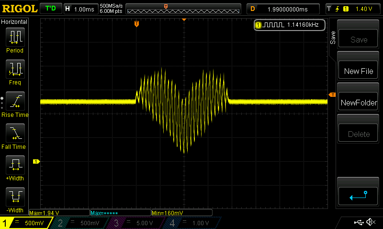Click the trigger level 1.40 V readout
This screenshot has height=229, width=383.
click(x=364, y=9)
